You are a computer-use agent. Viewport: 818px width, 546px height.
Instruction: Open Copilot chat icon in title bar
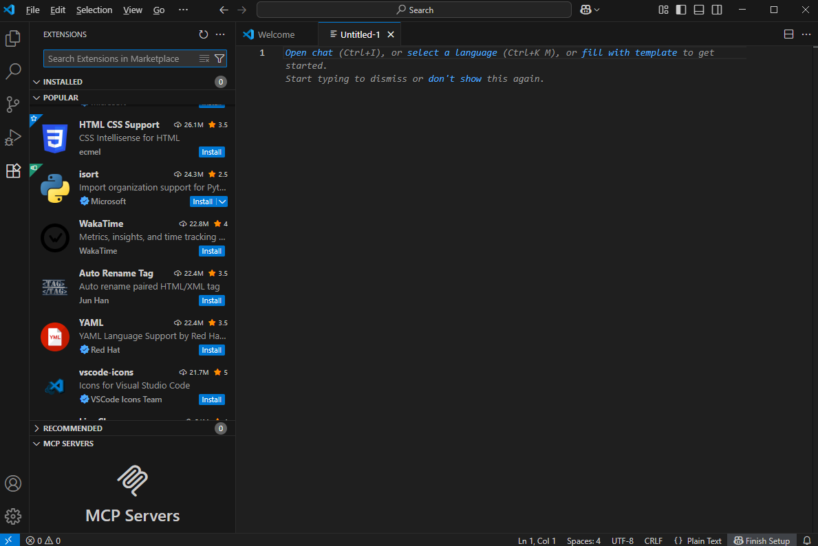click(586, 10)
